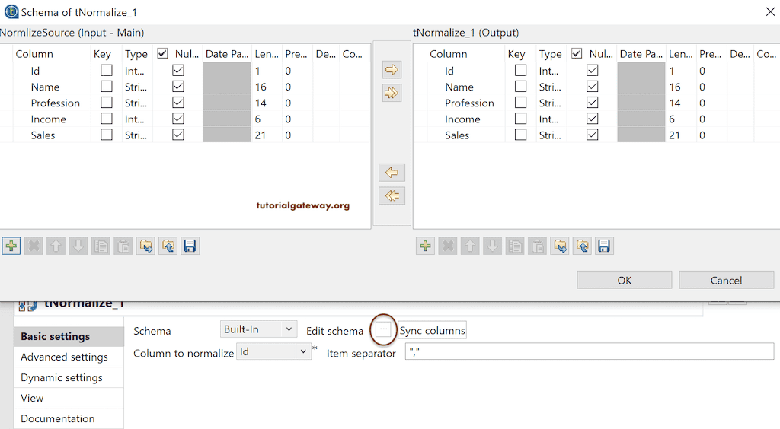This screenshot has height=429, width=780.
Task: Click Date Pattern cell of input Id row
Action: (x=227, y=71)
